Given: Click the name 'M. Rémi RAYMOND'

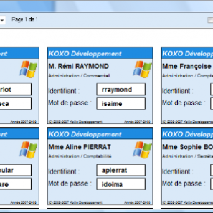Looking at the screenshot, I should point(79,66).
